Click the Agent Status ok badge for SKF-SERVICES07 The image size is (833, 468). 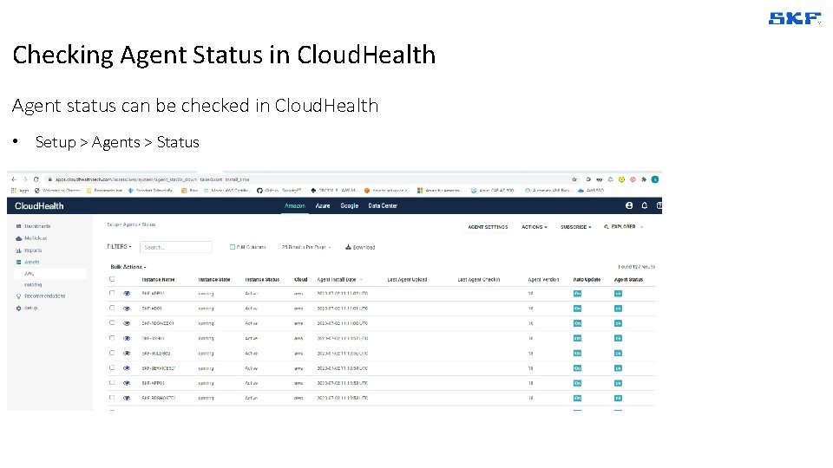(618, 367)
